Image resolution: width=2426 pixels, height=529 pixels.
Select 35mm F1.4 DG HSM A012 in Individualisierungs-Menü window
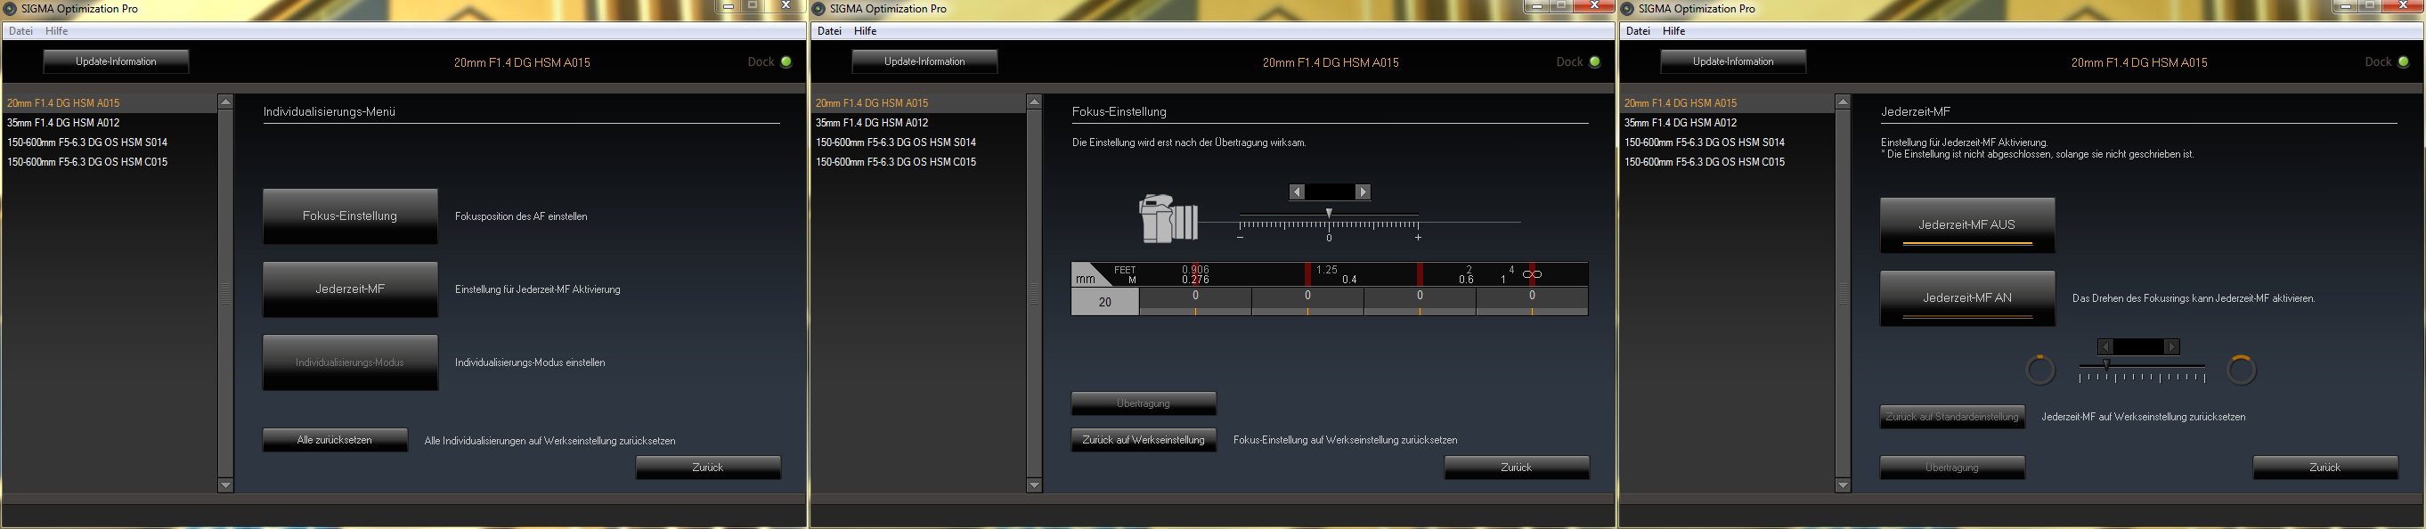[110, 122]
